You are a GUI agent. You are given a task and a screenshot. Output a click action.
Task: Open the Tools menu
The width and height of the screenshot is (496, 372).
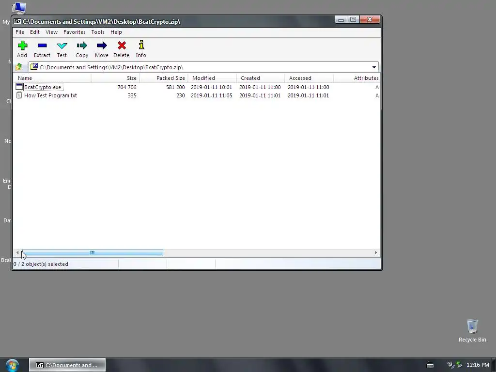click(x=98, y=32)
